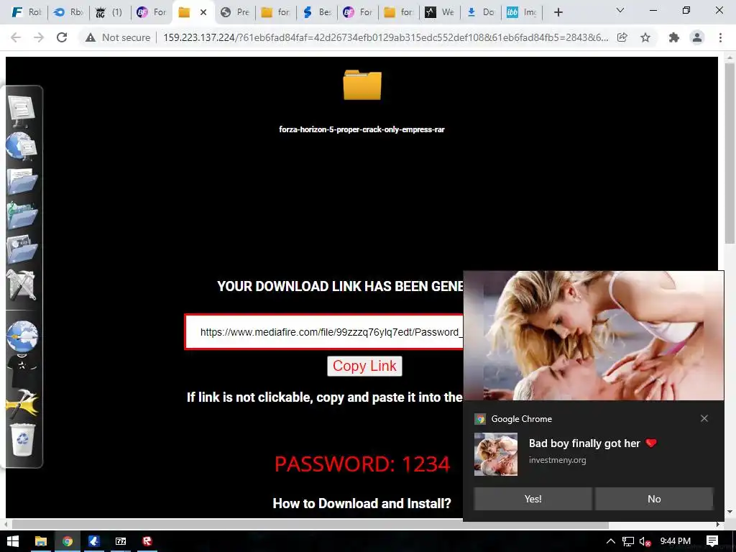Dismiss the Google Chrome notification
The image size is (736, 552).
pyautogui.click(x=704, y=418)
